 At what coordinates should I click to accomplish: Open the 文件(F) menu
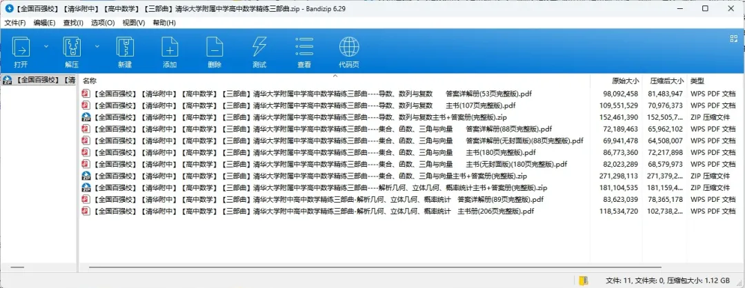point(15,23)
